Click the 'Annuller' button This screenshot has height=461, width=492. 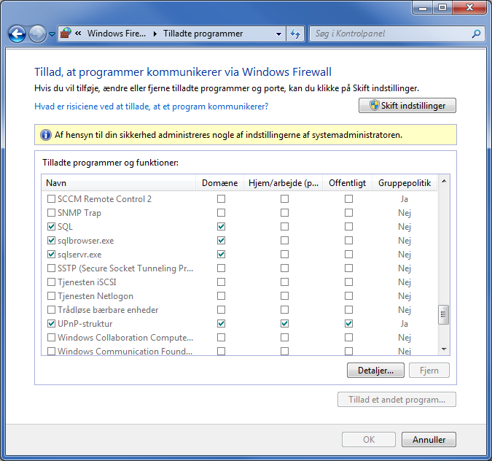pyautogui.click(x=429, y=439)
